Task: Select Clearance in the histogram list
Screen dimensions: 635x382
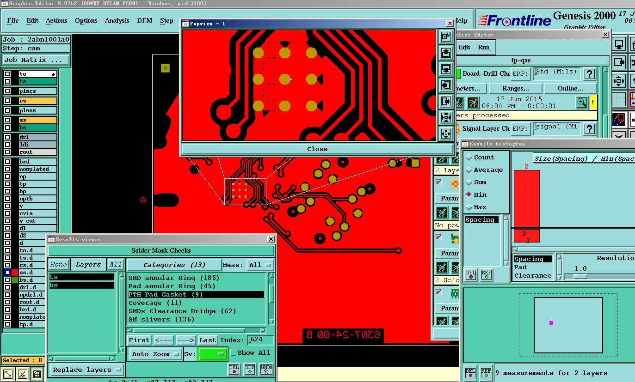Action: 533,276
